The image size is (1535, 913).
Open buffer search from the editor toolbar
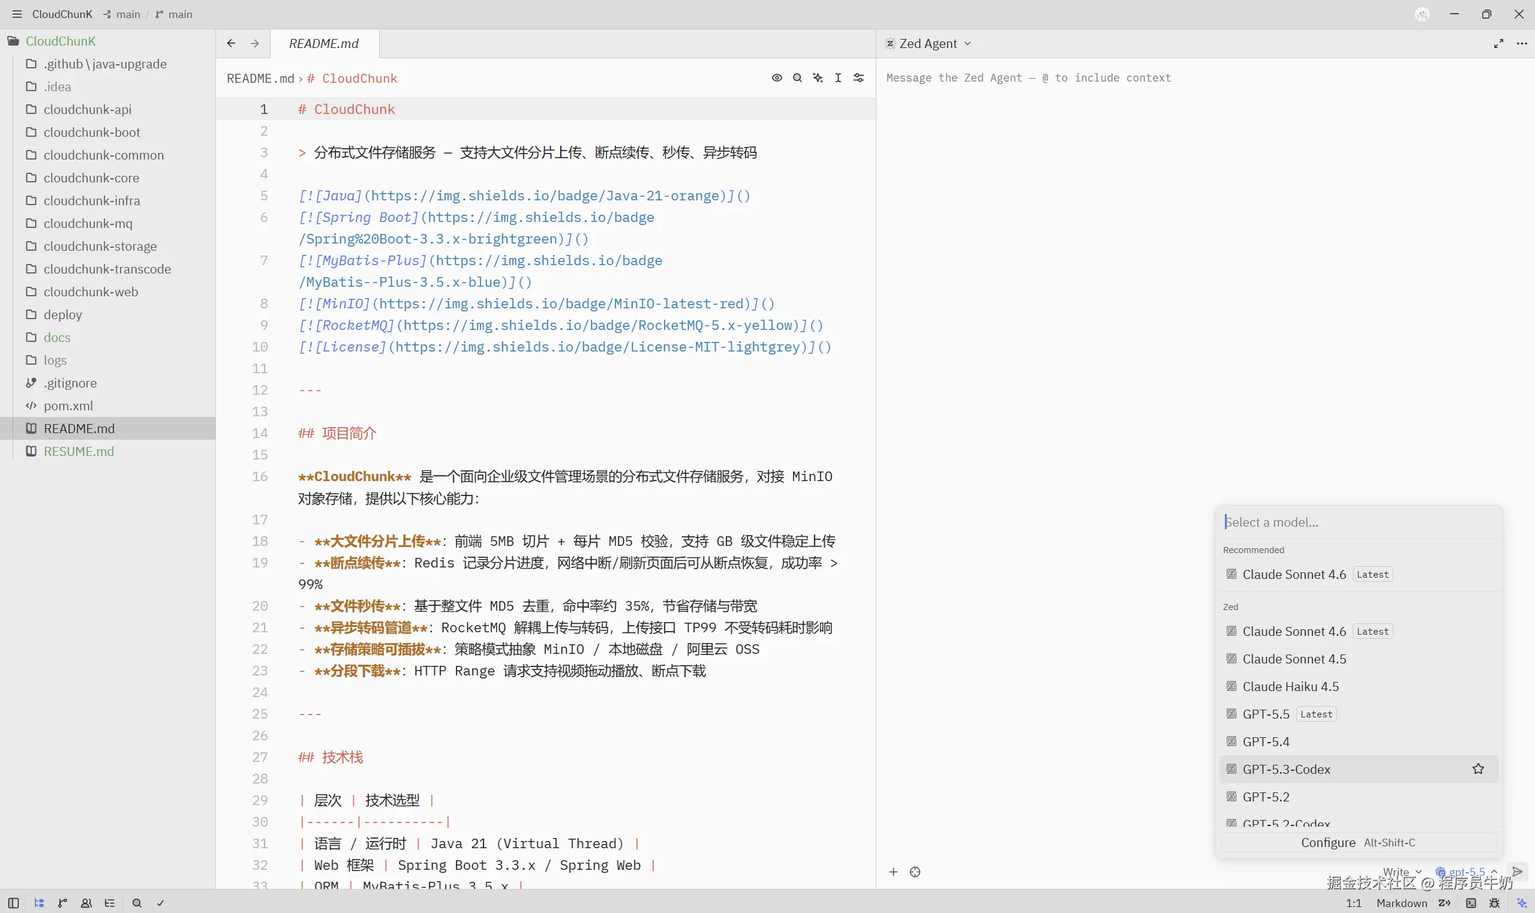pos(797,78)
